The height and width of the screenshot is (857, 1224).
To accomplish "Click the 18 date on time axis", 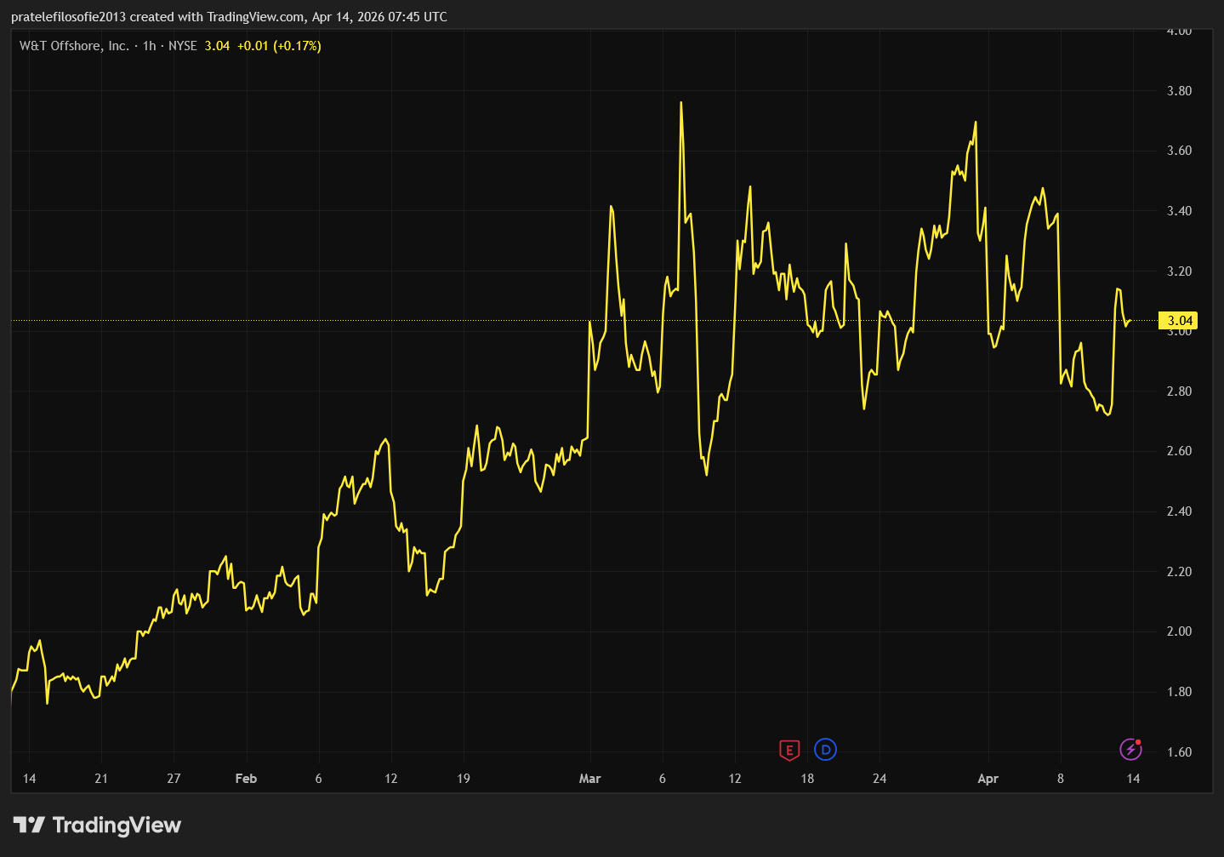I will point(807,779).
